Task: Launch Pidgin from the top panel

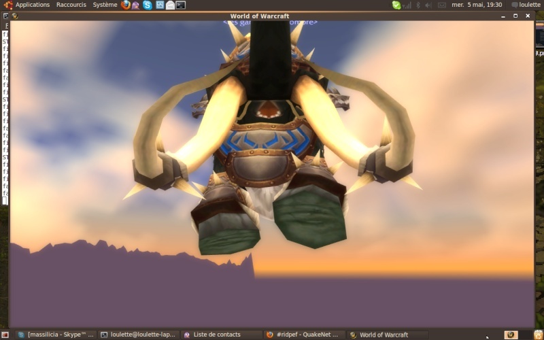Action: (x=135, y=5)
